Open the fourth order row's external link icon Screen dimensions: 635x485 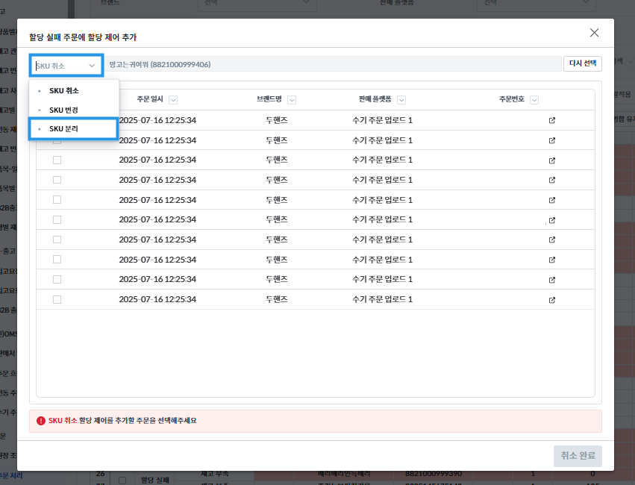551,180
